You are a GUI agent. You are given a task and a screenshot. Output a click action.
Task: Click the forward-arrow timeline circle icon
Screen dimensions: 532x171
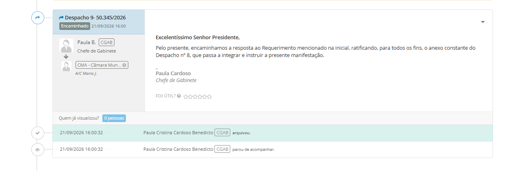37,18
